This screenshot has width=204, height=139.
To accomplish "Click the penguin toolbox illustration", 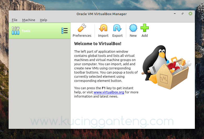I will 166,67.
